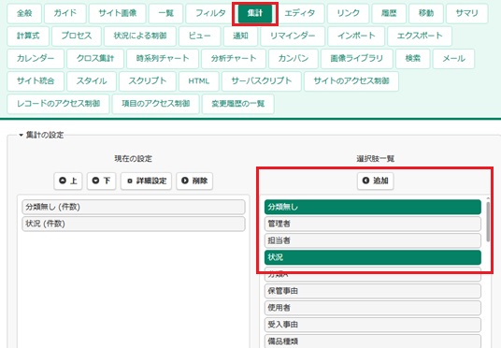Select the ビュー tab
501x348 pixels.
[199, 36]
